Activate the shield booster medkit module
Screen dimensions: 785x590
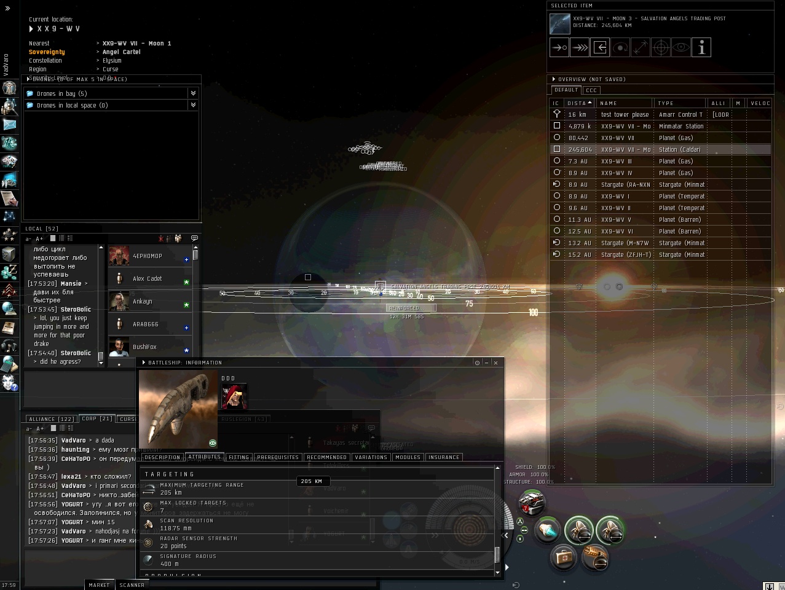click(563, 557)
